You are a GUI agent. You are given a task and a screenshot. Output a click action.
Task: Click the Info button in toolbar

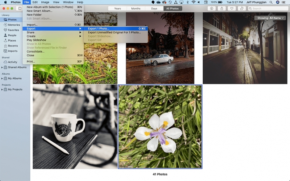pos(212,9)
